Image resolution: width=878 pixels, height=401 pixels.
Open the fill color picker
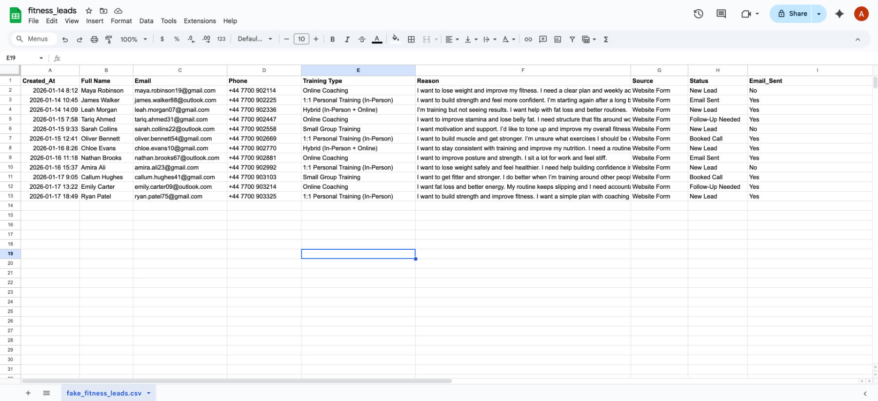[x=396, y=39]
